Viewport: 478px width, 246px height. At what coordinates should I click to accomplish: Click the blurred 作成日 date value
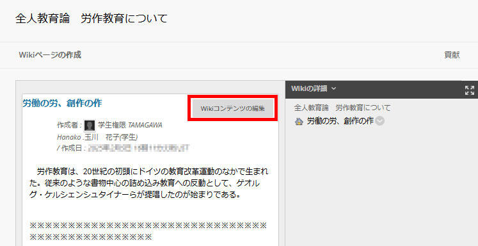point(138,149)
